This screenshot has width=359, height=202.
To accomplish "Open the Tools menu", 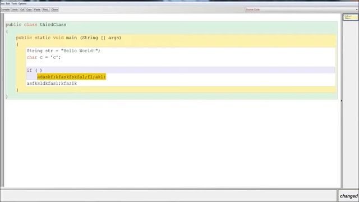I will [x=14, y=4].
